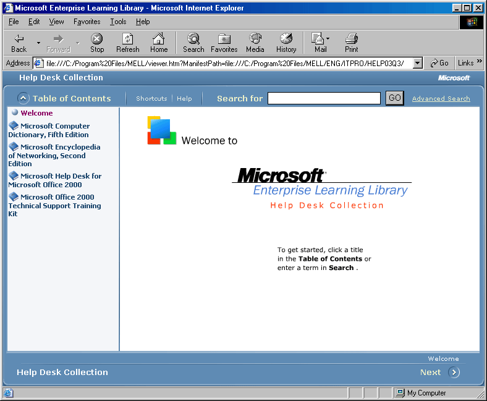Open Microsoft Help Desk for Microsoft Office 2000

[54, 180]
